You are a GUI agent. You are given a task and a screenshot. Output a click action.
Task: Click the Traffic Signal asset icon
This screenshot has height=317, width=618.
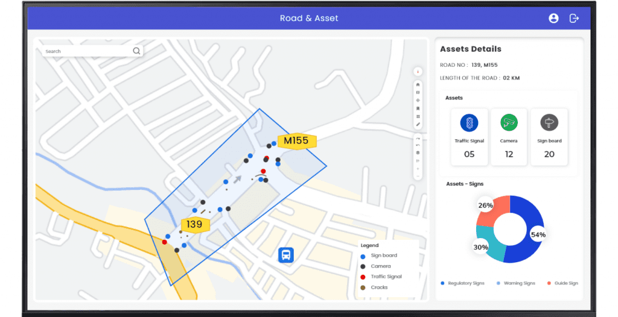469,123
